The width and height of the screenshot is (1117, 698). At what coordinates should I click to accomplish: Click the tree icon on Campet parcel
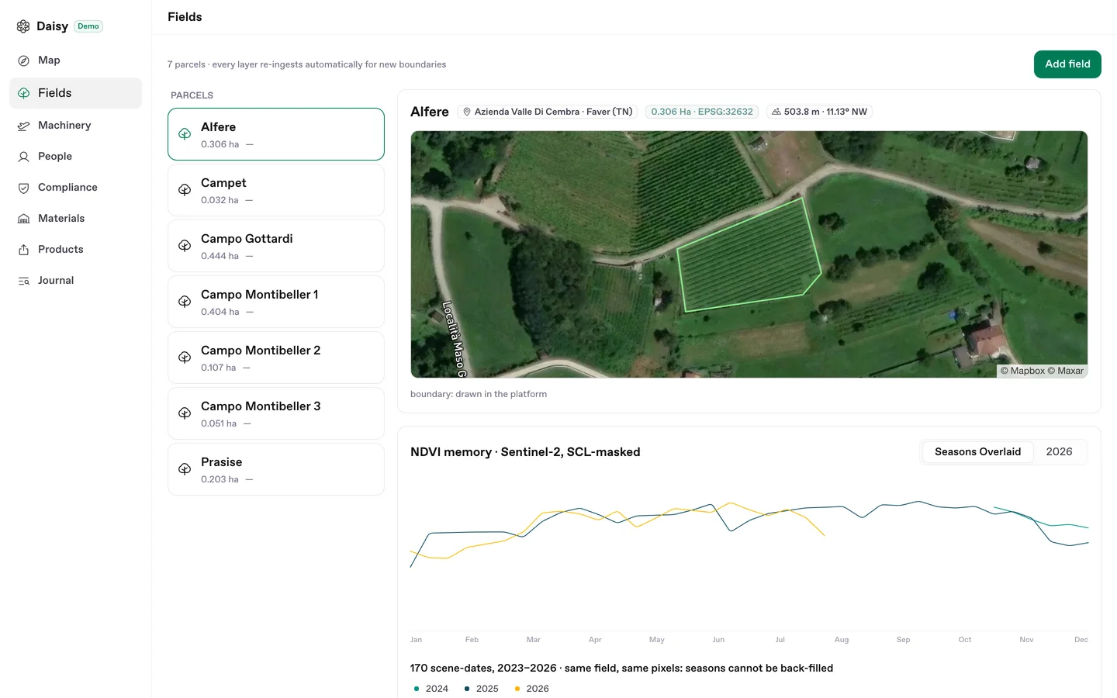[185, 190]
